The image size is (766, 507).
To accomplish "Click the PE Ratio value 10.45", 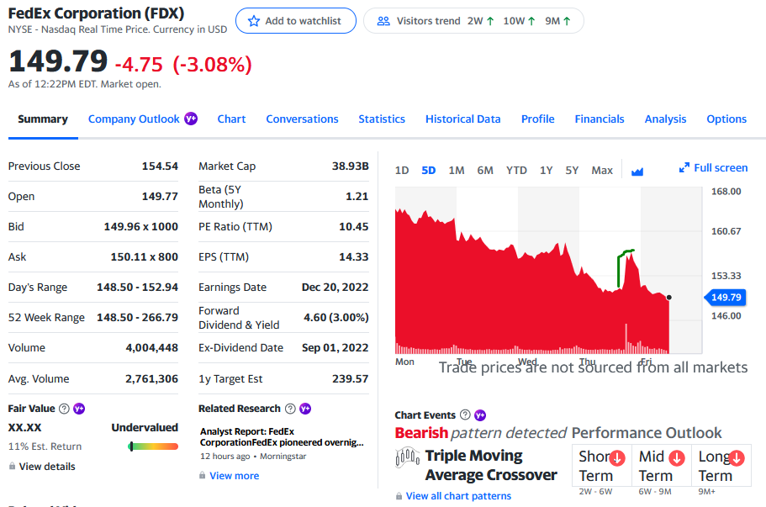I will [354, 227].
